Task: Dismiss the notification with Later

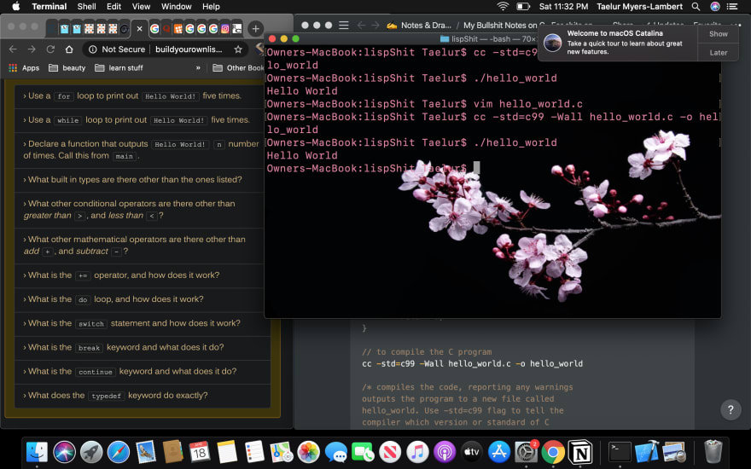Action: pyautogui.click(x=719, y=53)
